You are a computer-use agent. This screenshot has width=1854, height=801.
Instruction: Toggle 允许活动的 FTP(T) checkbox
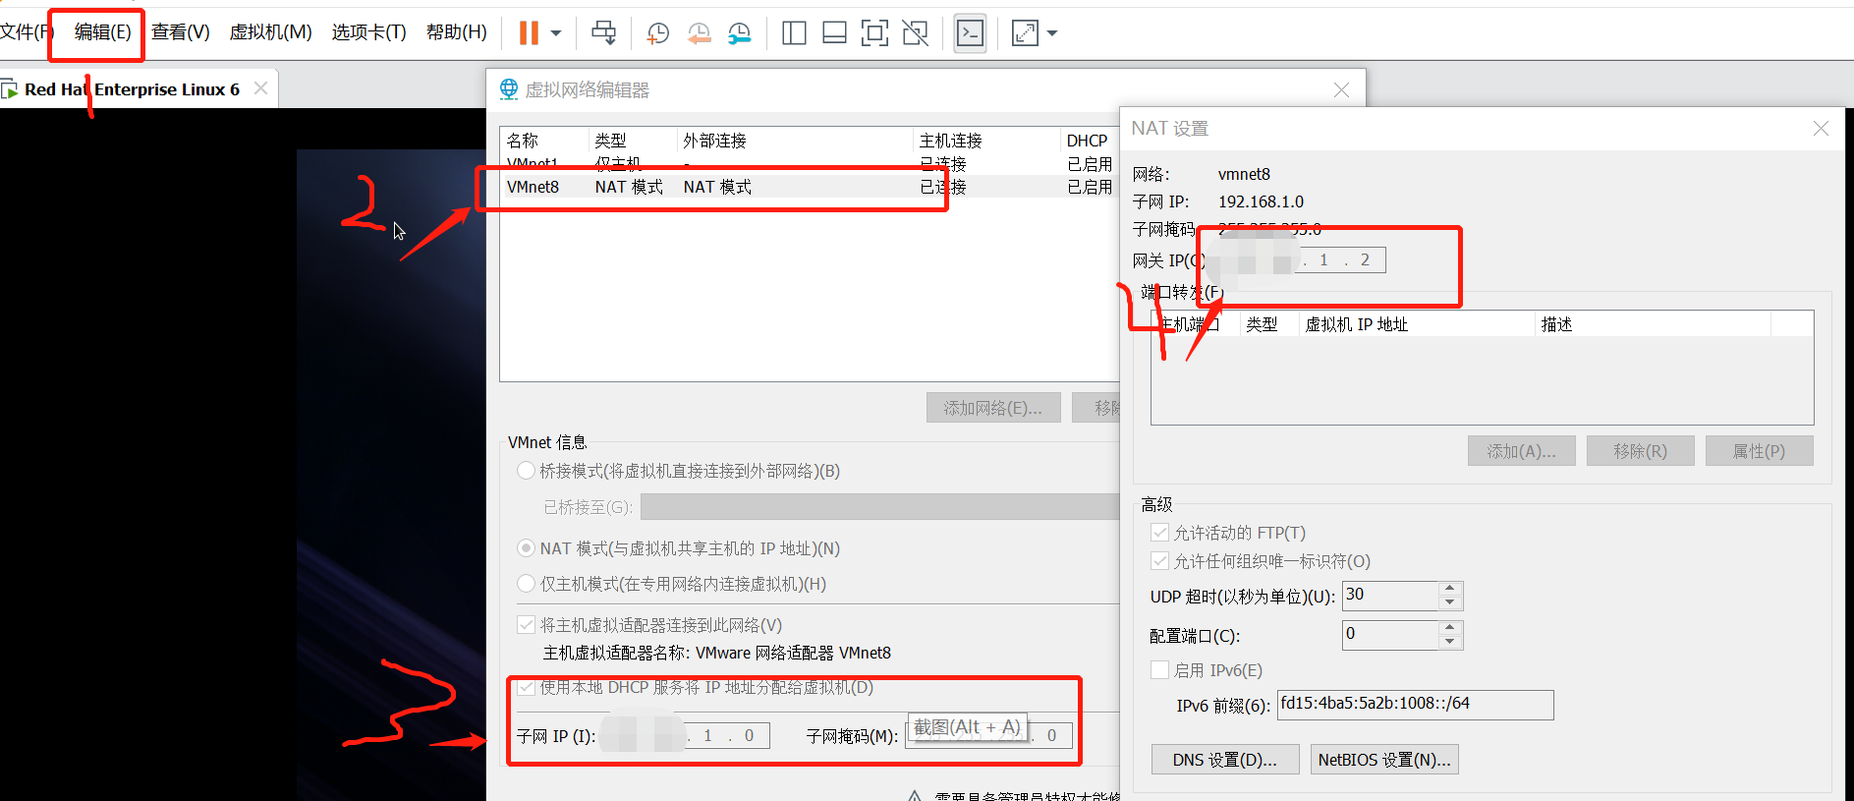(1159, 533)
